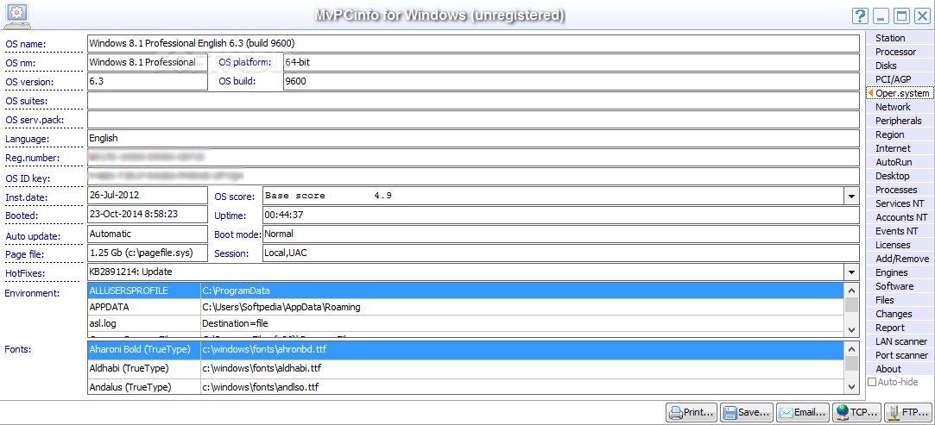Send report with the Email button
This screenshot has width=935, height=425.
[x=803, y=412]
